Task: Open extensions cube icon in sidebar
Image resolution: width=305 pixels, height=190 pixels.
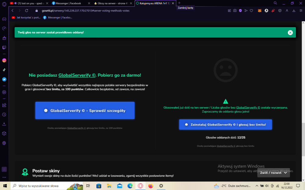Action: point(4,133)
